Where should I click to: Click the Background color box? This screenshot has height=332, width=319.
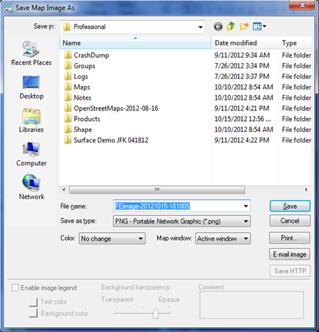click(x=33, y=313)
